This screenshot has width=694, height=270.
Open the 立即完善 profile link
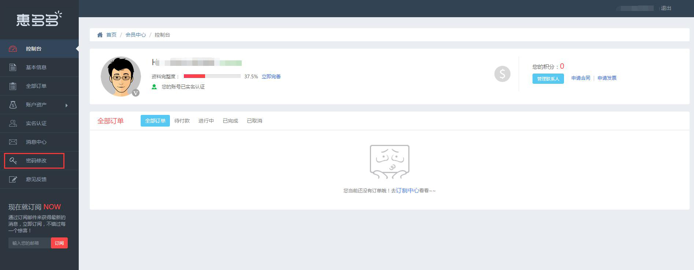(x=271, y=76)
